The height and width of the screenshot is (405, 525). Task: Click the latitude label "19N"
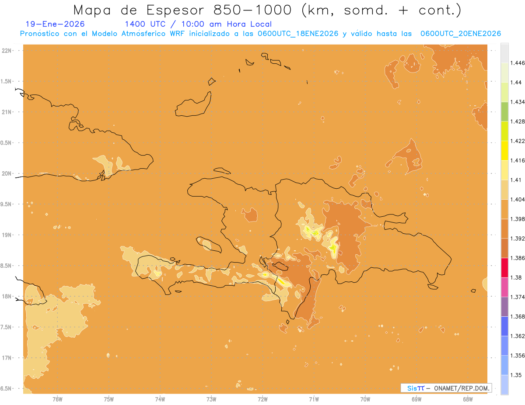[x=7, y=235]
